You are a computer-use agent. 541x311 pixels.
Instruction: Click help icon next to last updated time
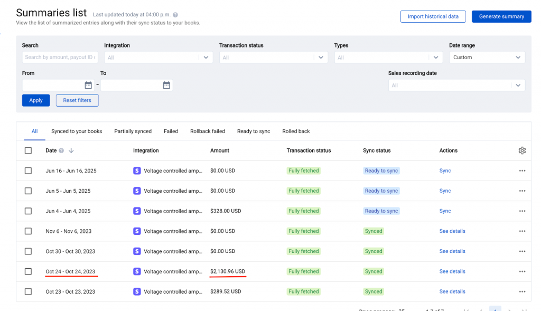point(175,15)
